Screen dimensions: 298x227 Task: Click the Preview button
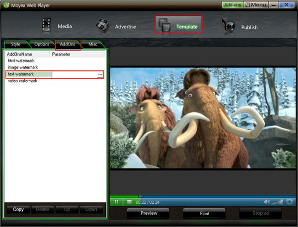pyautogui.click(x=149, y=213)
